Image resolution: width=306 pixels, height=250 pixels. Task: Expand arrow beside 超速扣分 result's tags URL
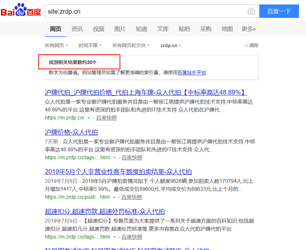(114, 237)
